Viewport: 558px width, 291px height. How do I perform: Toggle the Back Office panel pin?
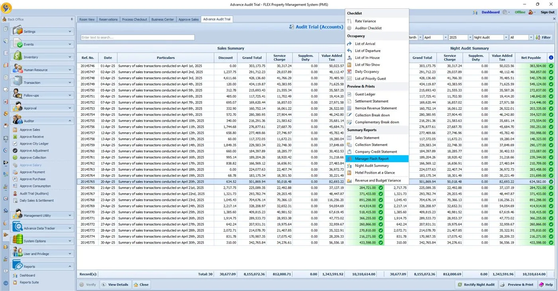tap(72, 19)
